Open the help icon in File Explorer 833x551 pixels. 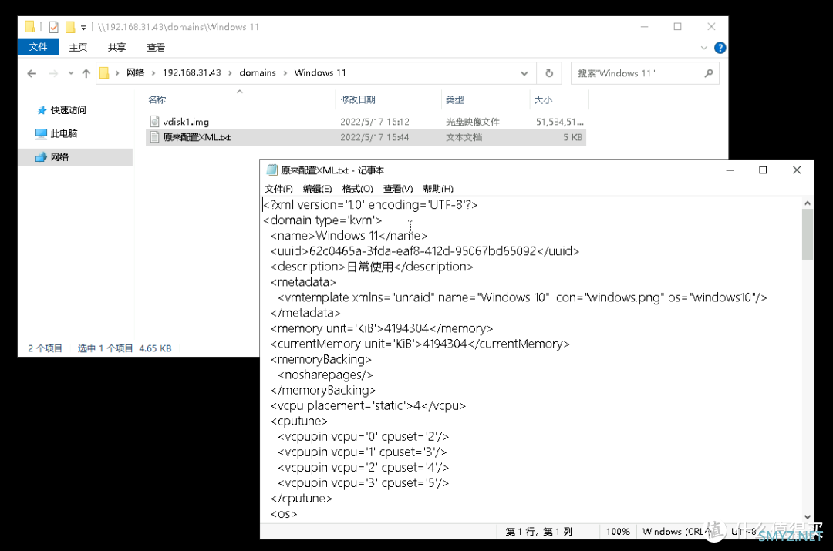coord(720,48)
